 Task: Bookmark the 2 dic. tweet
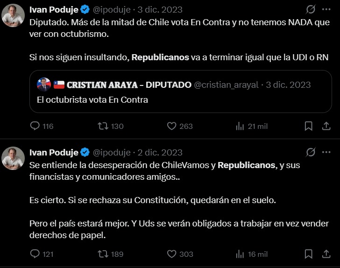pos(309,254)
